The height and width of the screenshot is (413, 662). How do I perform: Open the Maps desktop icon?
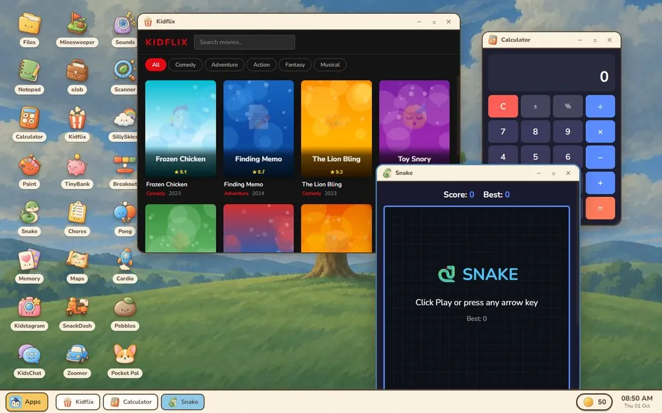(x=77, y=265)
